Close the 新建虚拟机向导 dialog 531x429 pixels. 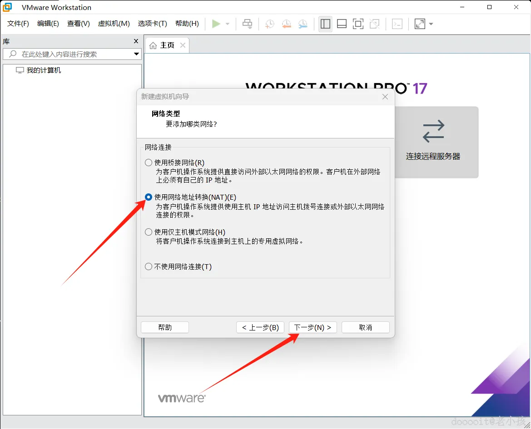385,97
